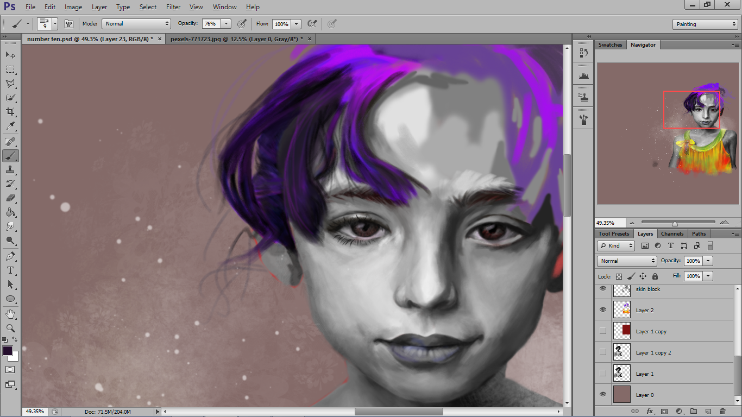Open the layer Opacity dropdown arrow
The width and height of the screenshot is (742, 417).
click(x=708, y=261)
